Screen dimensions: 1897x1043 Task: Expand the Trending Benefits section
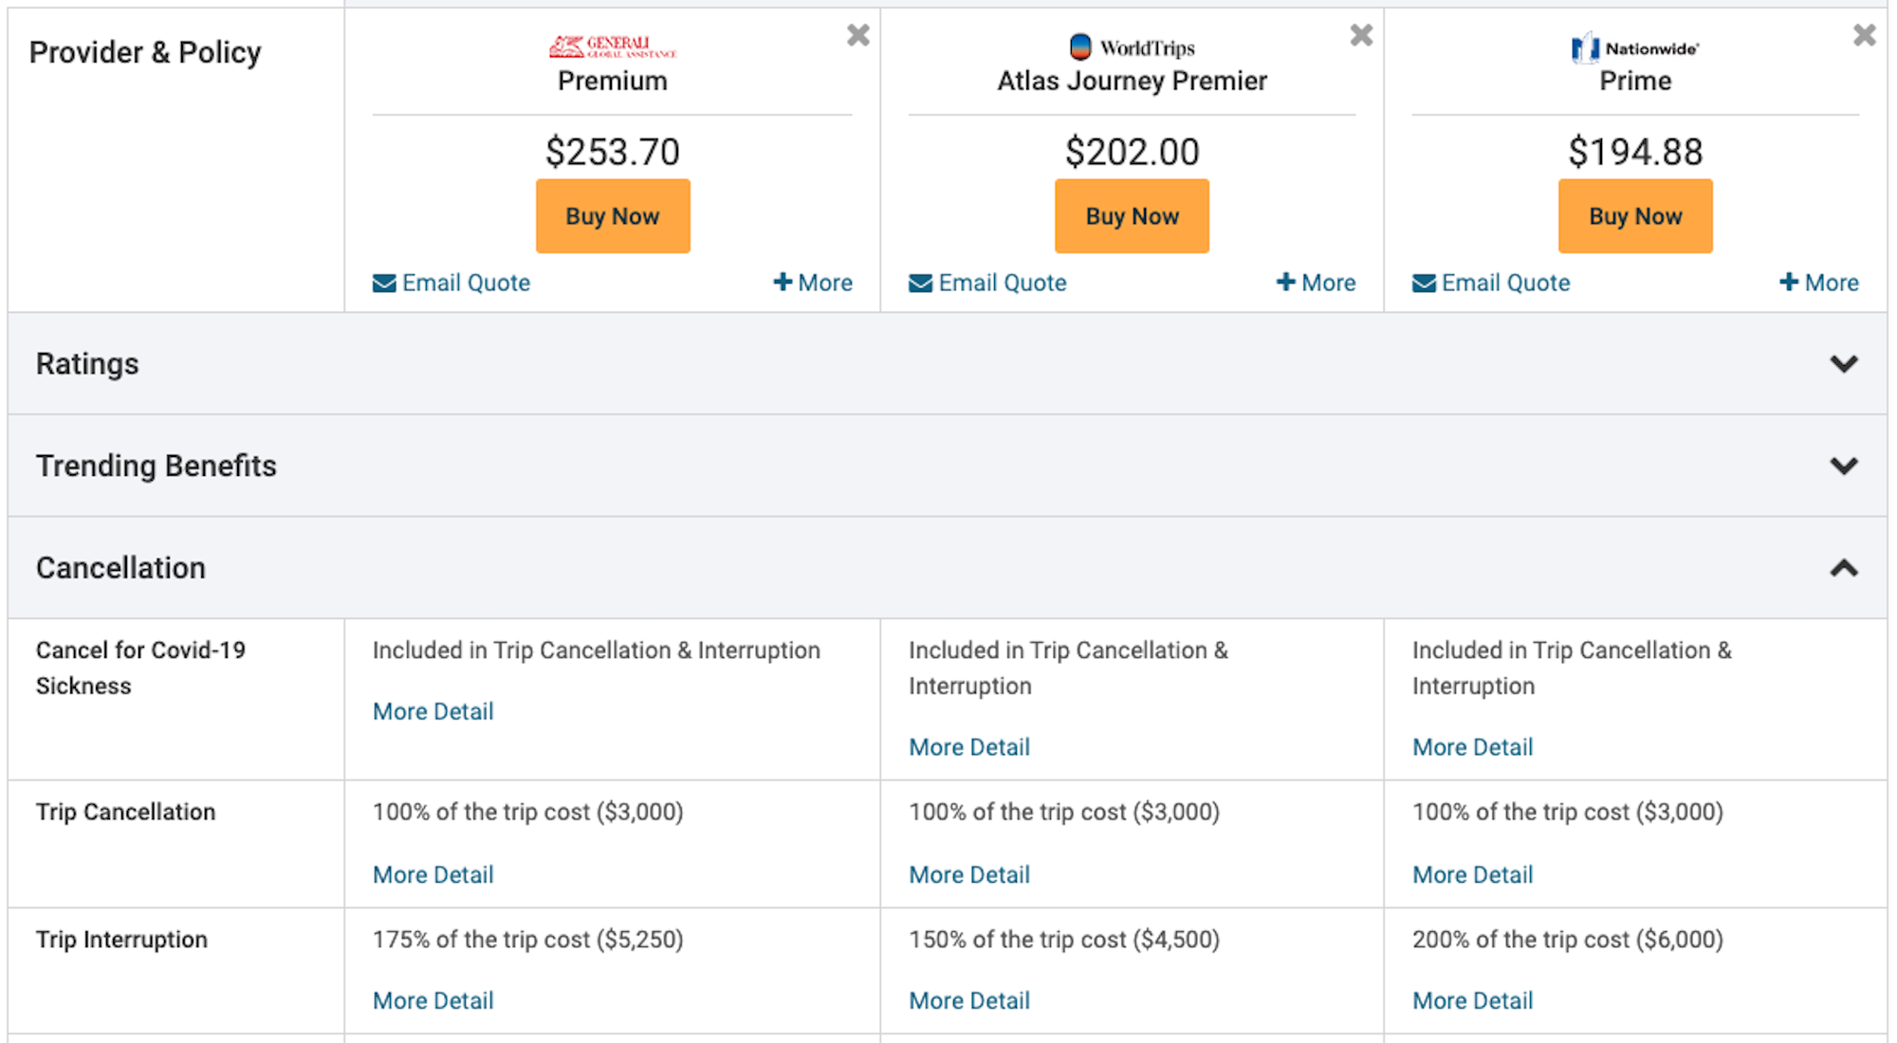948,467
